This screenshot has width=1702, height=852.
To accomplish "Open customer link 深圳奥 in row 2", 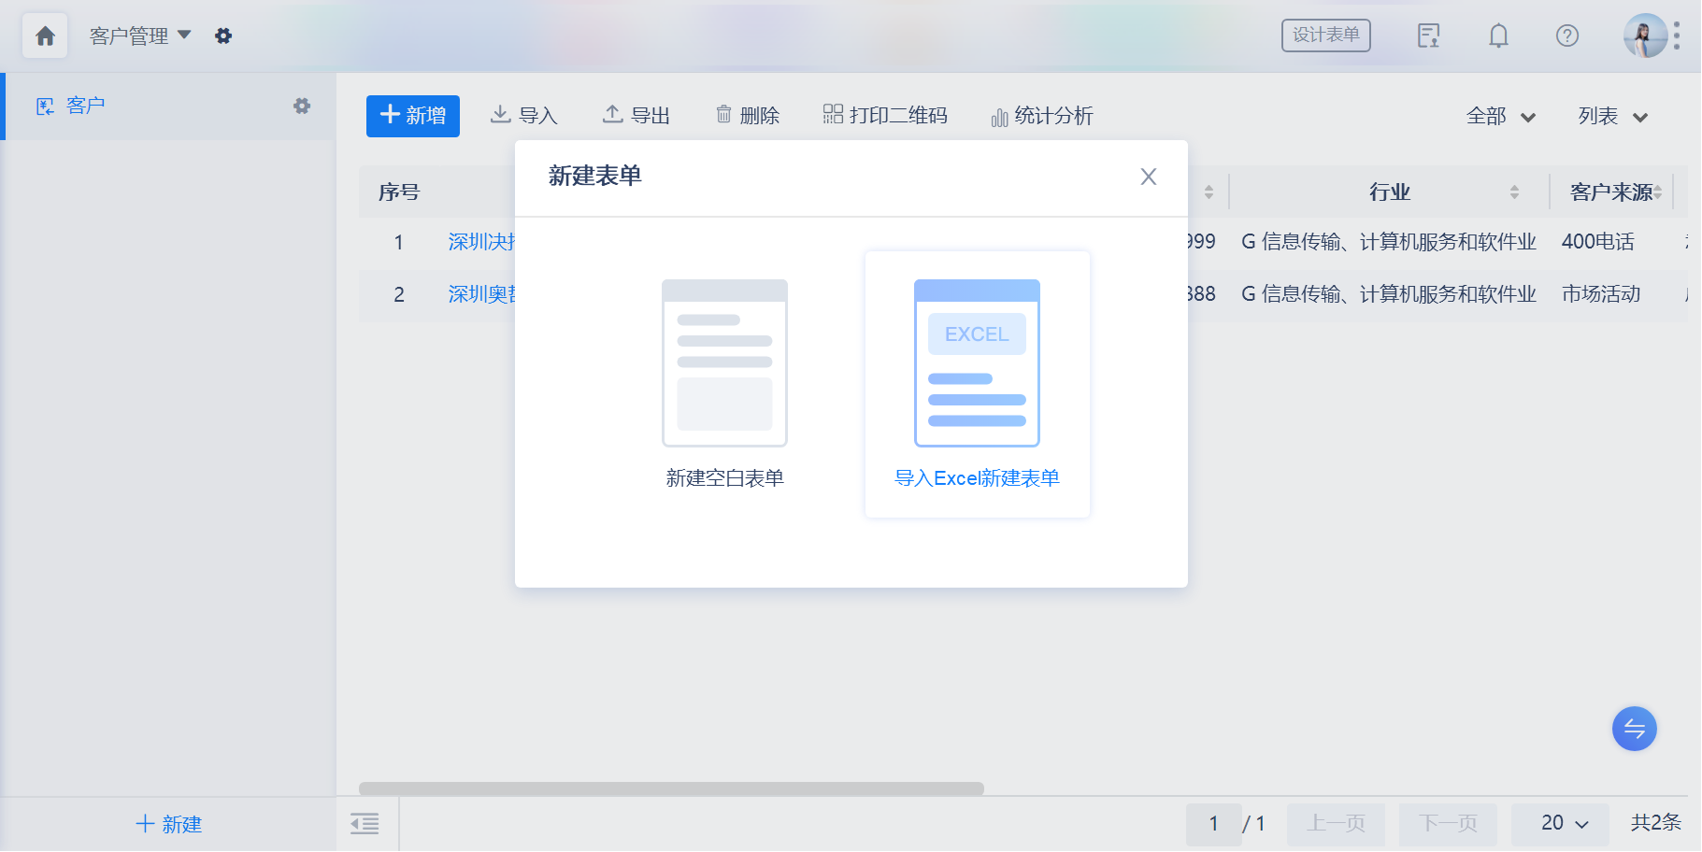I will point(481,294).
